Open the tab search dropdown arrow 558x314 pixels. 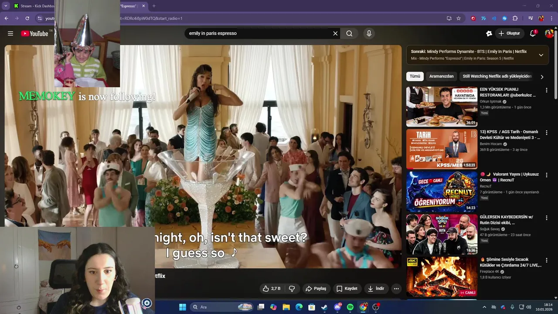[x=6, y=6]
